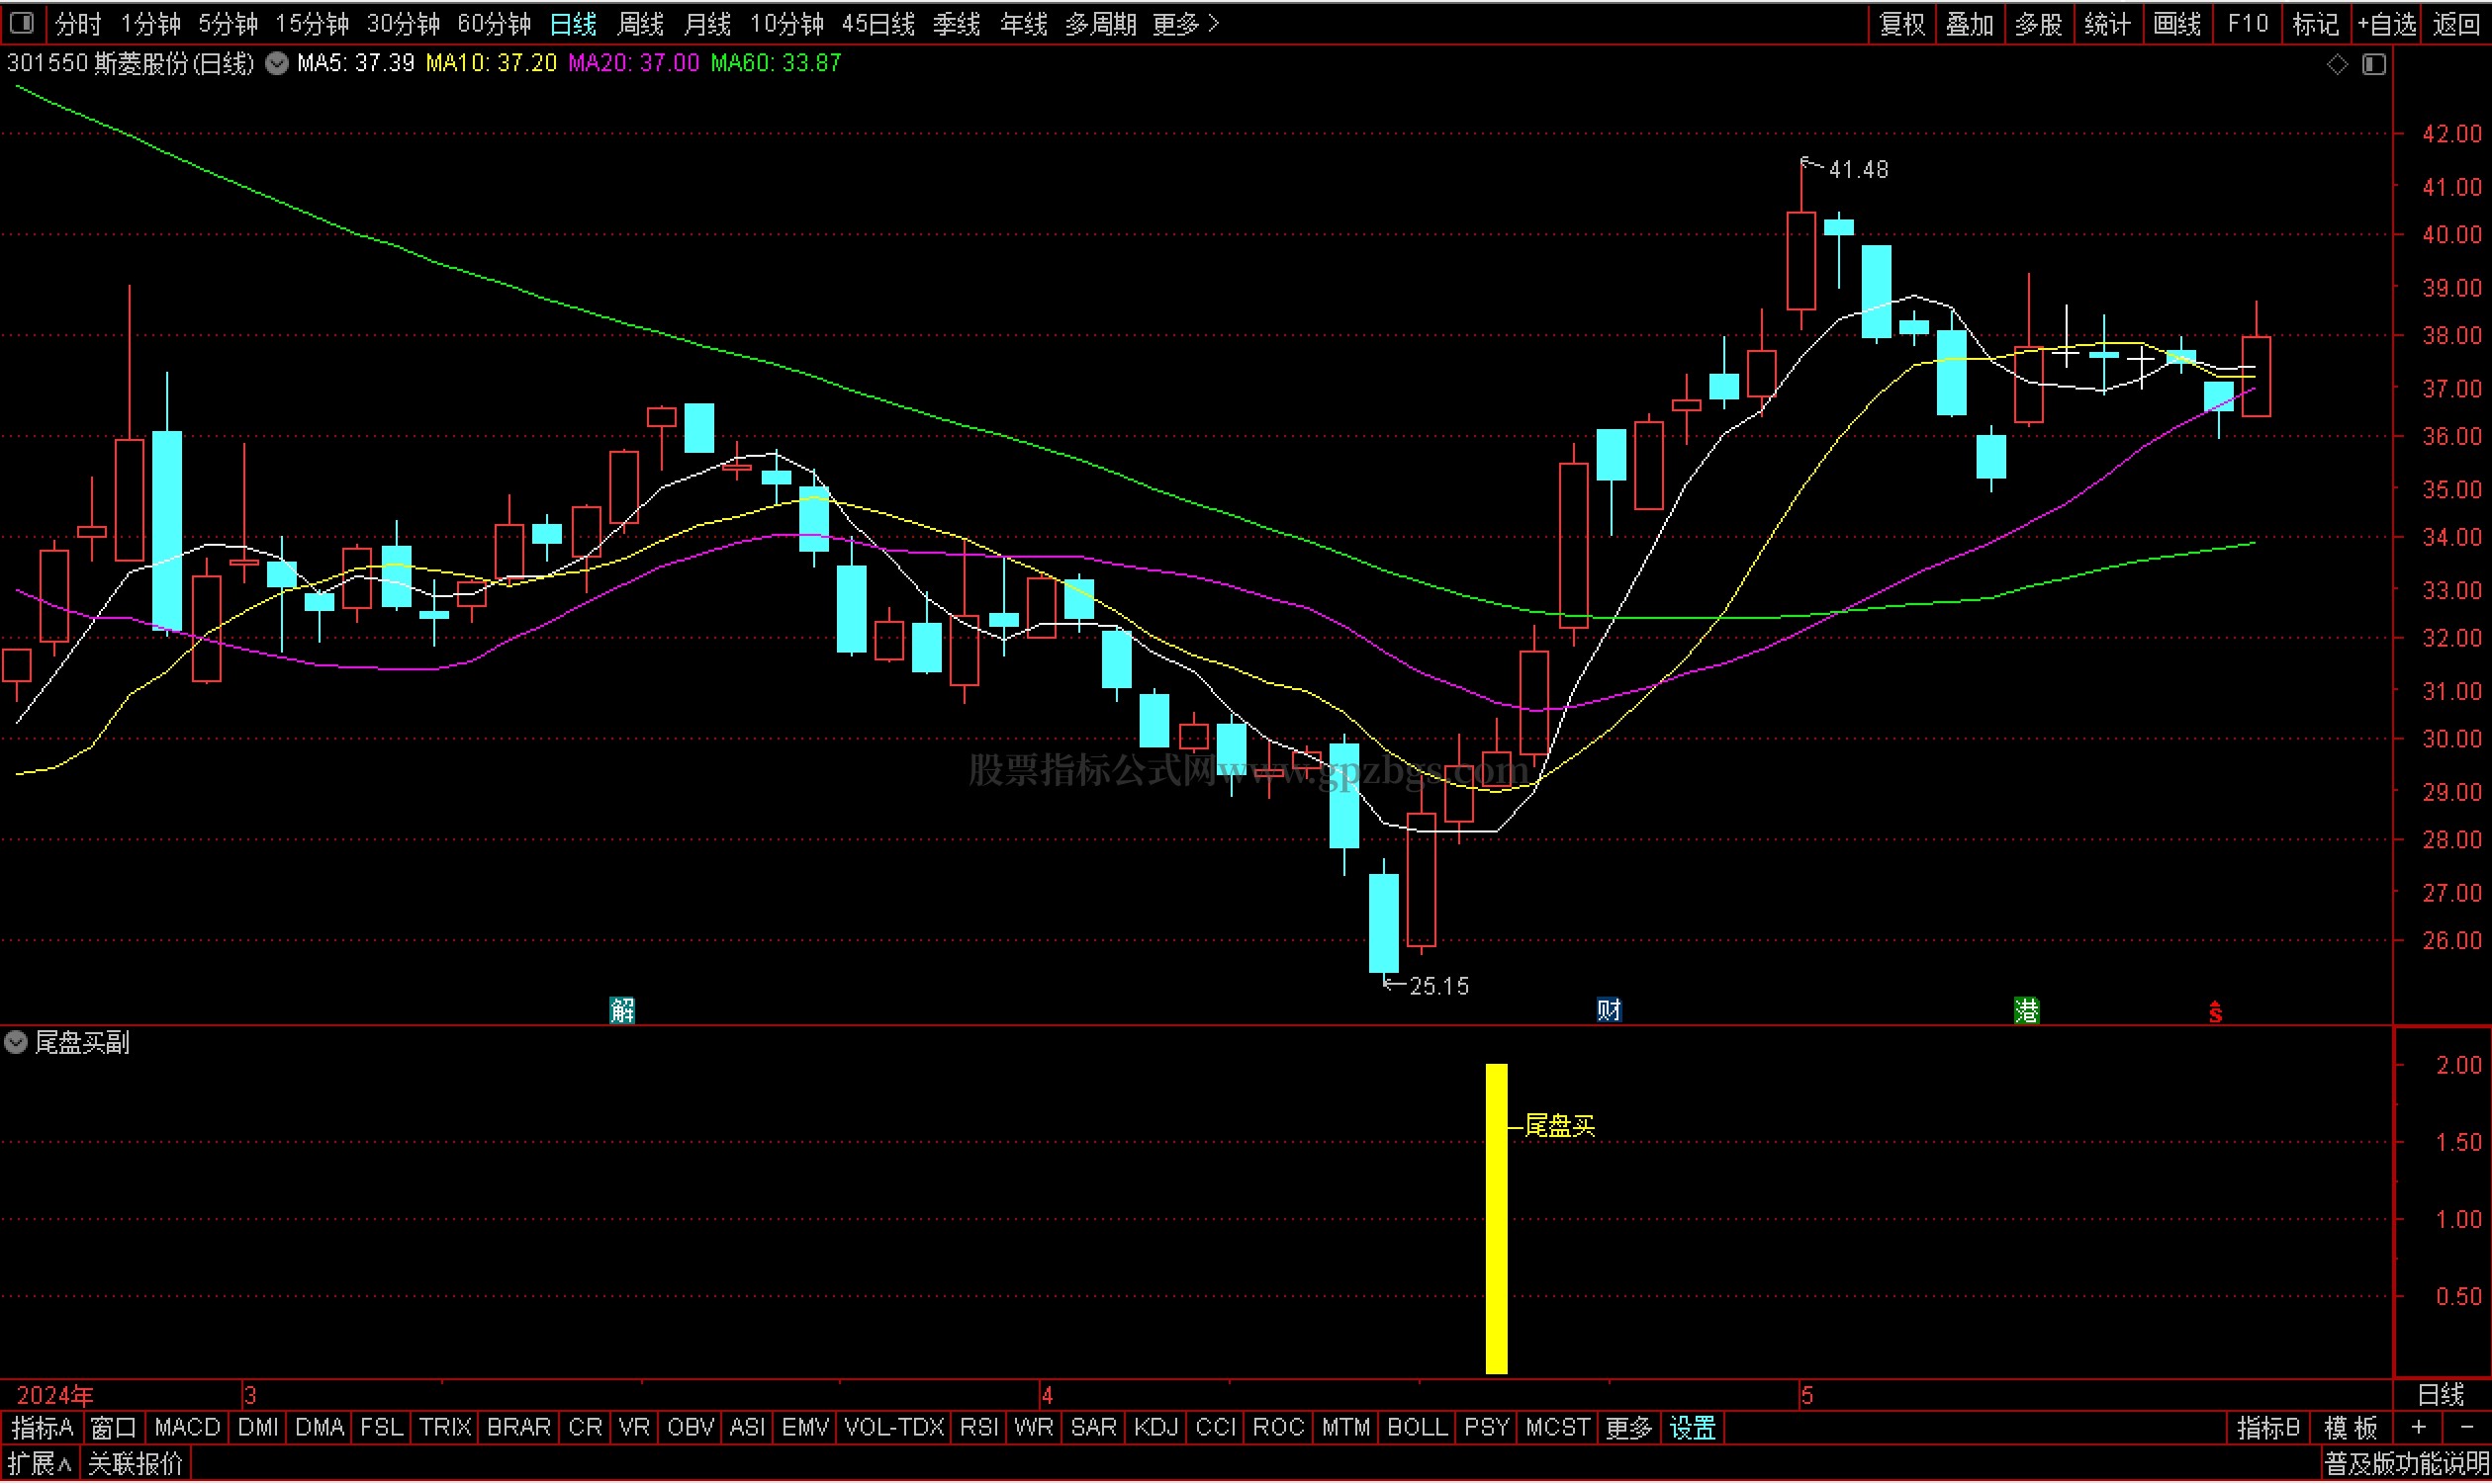2492x1484 pixels.
Task: Switch indicator to MACD
Action: coord(187,1428)
